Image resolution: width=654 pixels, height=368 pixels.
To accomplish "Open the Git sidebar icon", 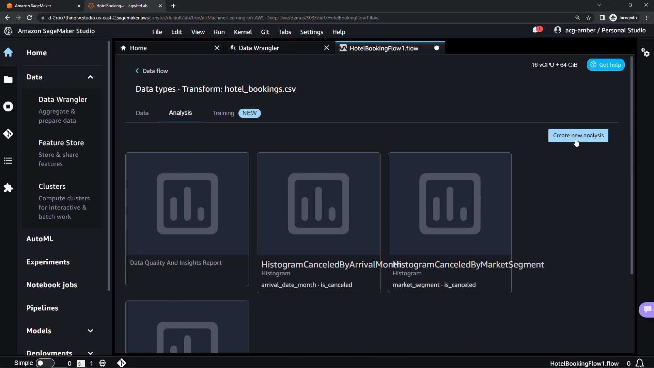I will (8, 134).
